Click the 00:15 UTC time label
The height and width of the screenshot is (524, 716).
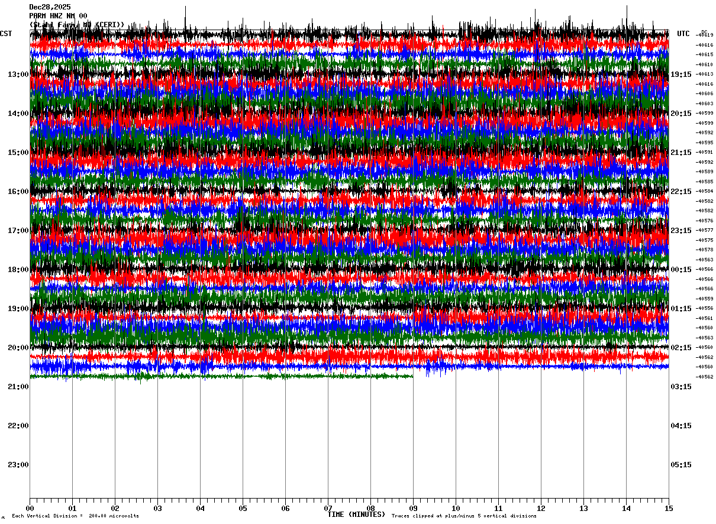(681, 270)
